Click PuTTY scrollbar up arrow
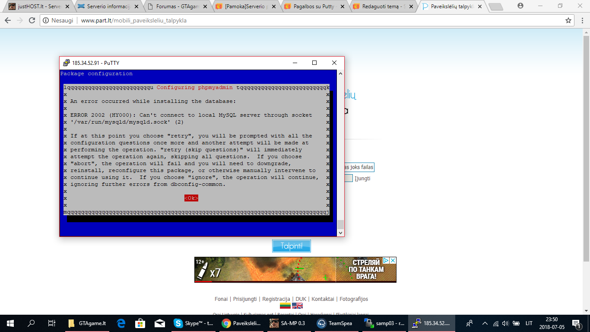The width and height of the screenshot is (590, 332). (340, 73)
